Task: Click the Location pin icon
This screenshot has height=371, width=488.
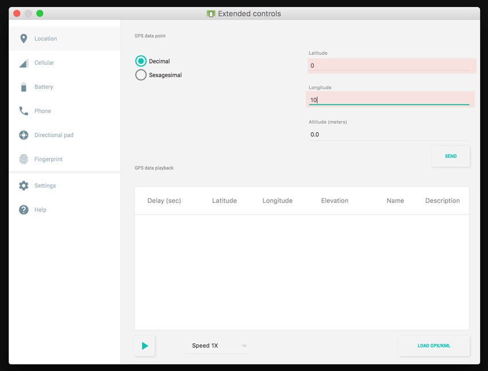Action: [x=24, y=38]
